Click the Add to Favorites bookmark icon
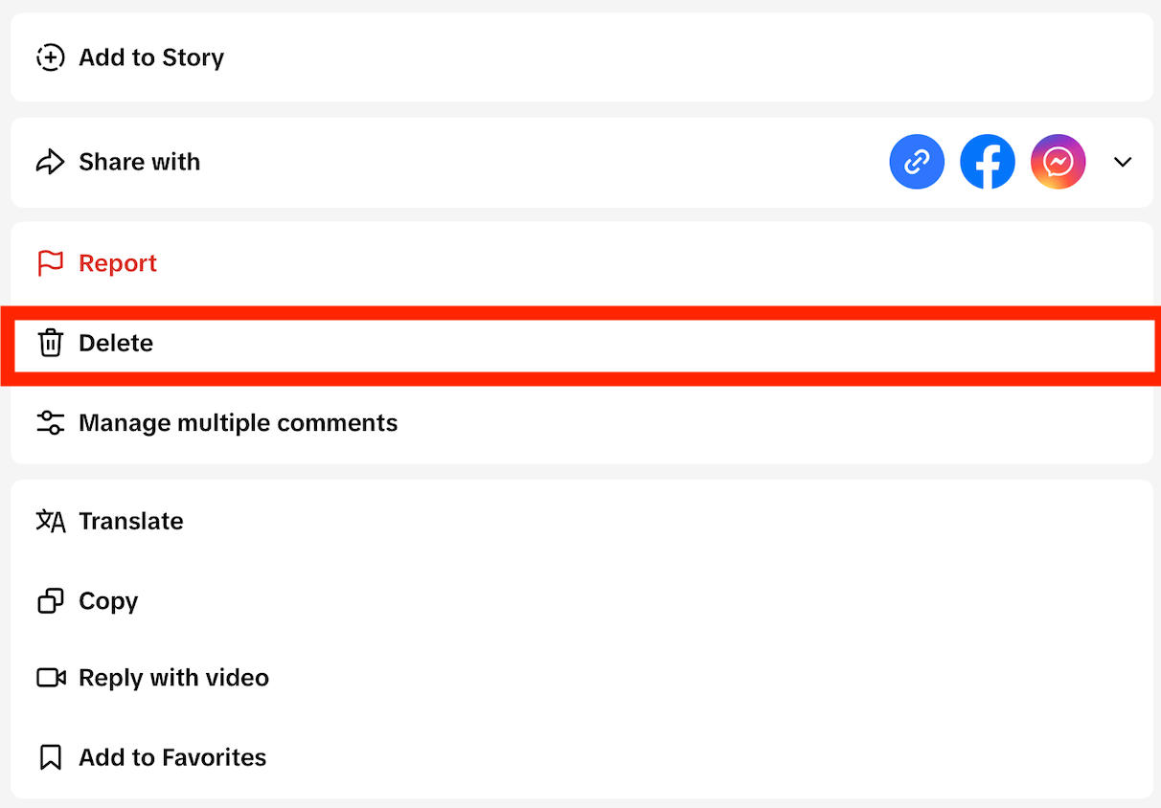 click(50, 757)
